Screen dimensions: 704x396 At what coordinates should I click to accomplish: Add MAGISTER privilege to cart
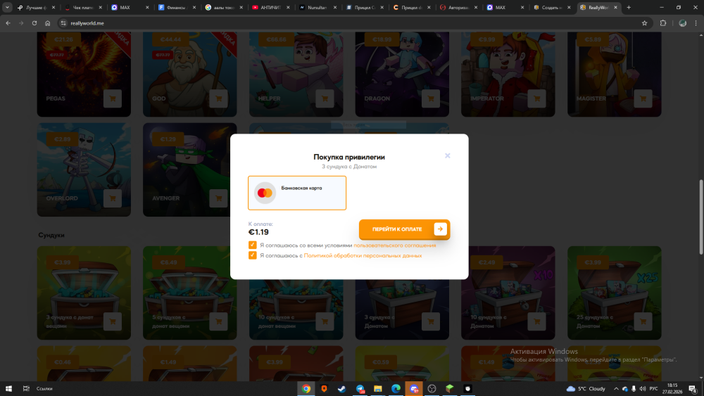[x=643, y=98]
